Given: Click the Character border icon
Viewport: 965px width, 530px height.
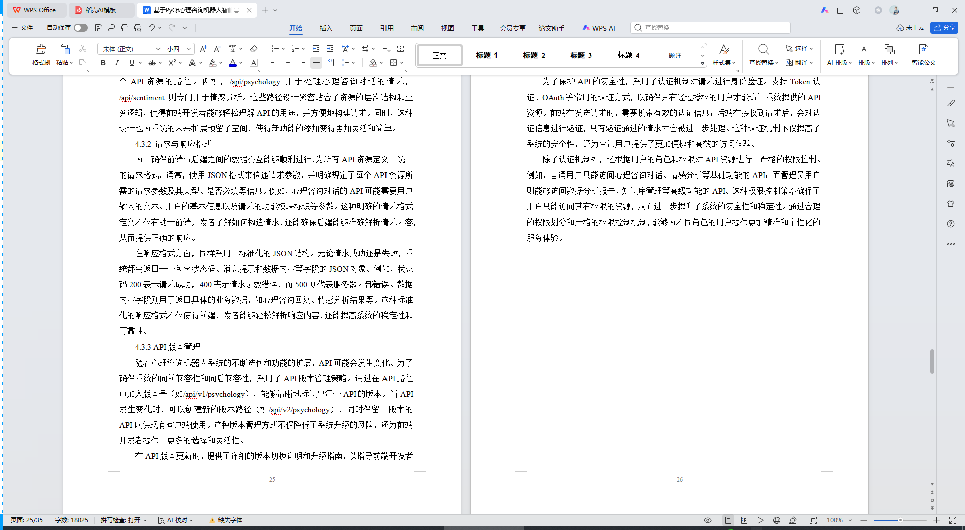Looking at the screenshot, I should point(254,63).
